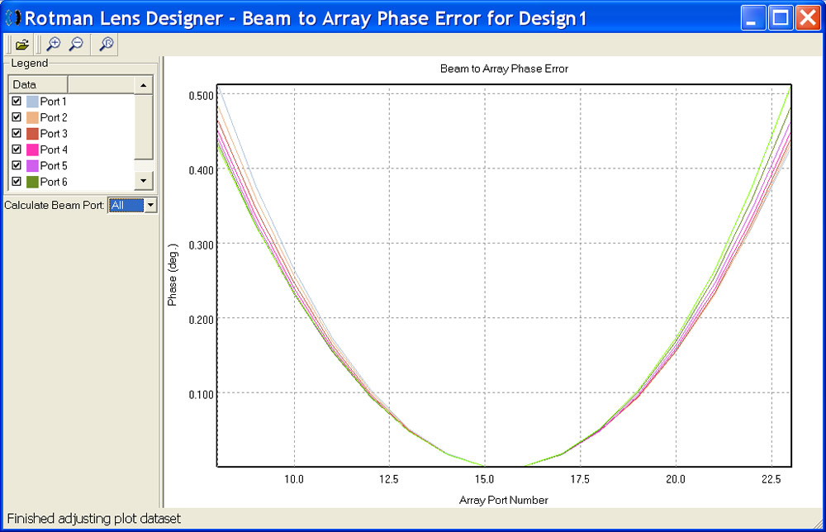
Task: Select the 'All' value in the beam port combo box
Action: tap(126, 205)
